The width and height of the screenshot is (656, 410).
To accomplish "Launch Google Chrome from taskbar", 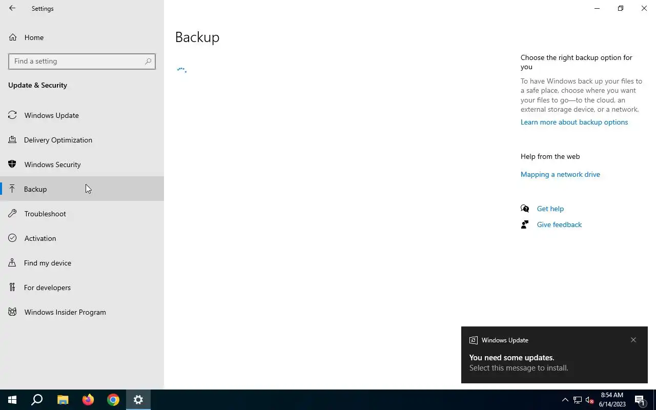I will click(x=113, y=400).
